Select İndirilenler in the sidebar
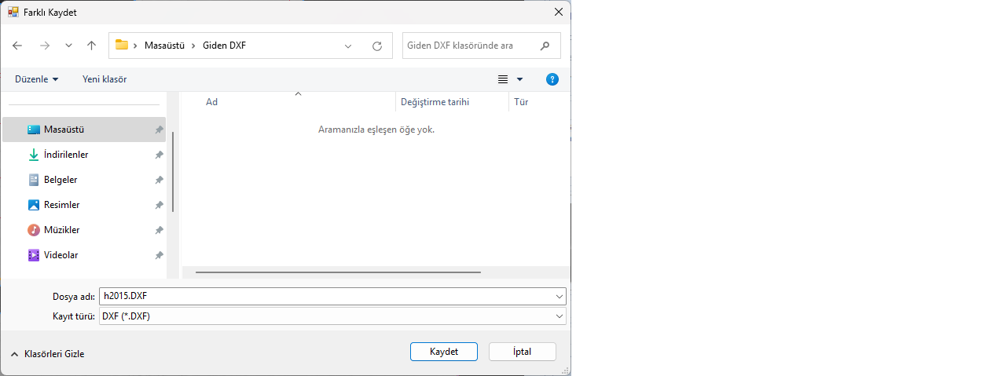Screen dimensions: 998x376 66,155
